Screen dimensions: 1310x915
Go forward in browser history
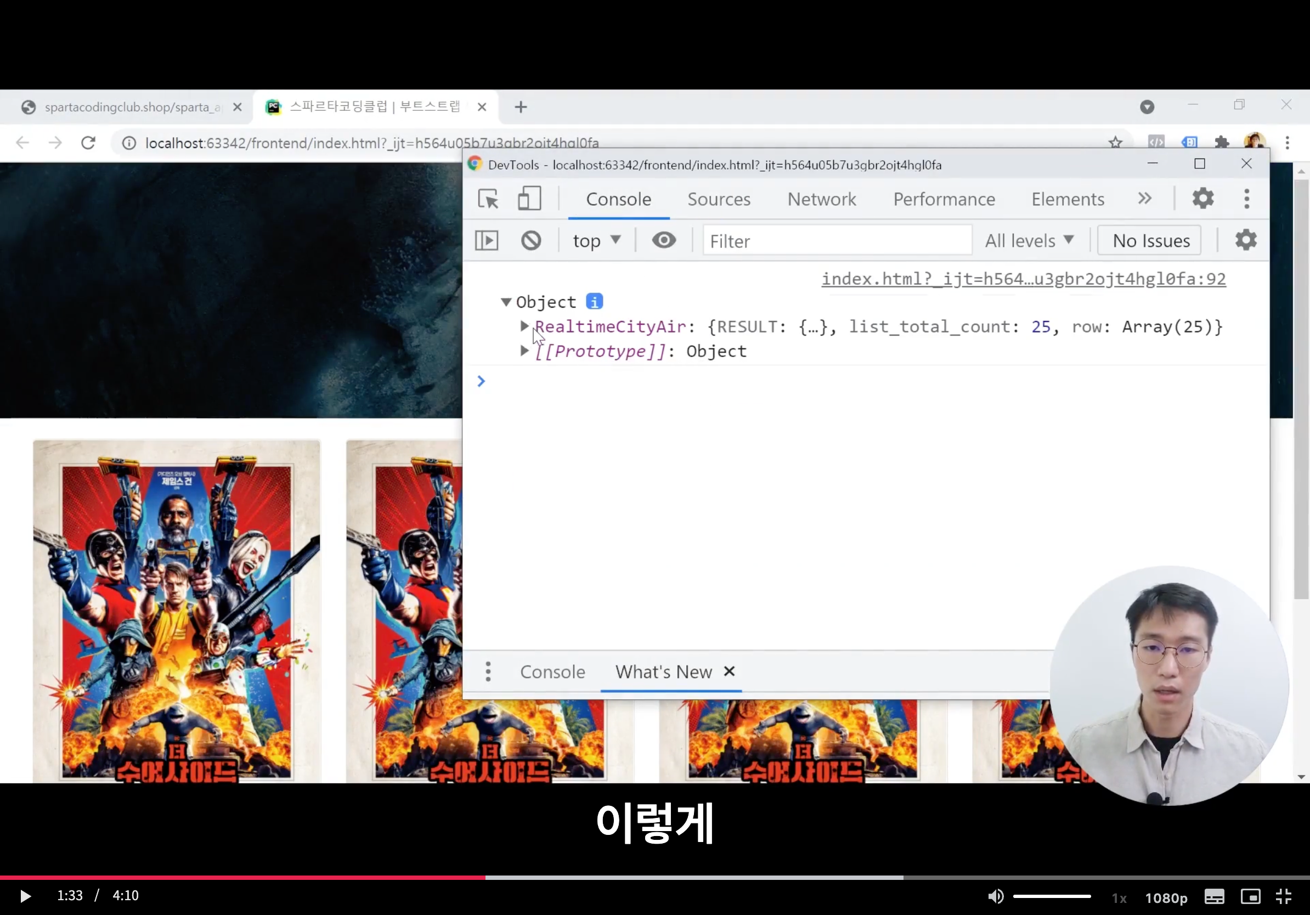55,143
